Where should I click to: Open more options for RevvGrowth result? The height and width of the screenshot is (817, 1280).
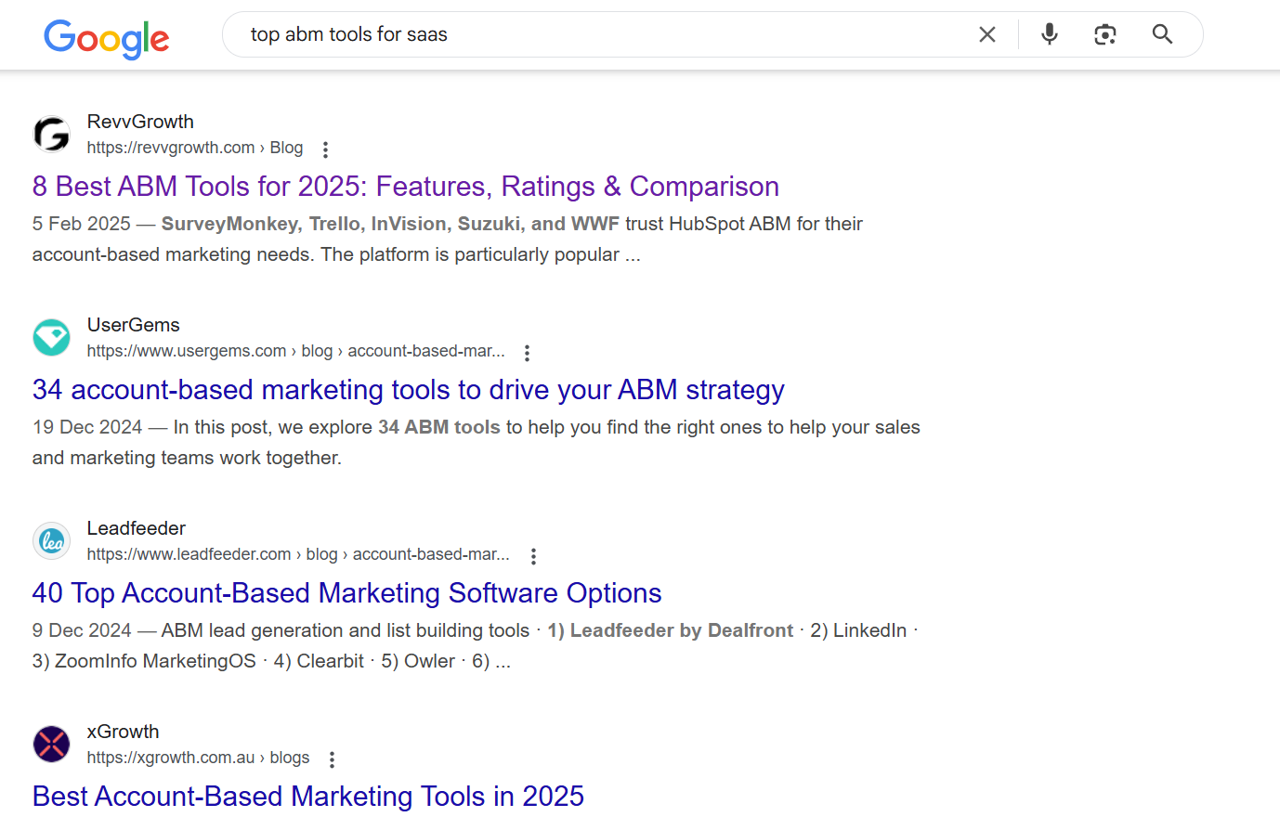(x=325, y=149)
